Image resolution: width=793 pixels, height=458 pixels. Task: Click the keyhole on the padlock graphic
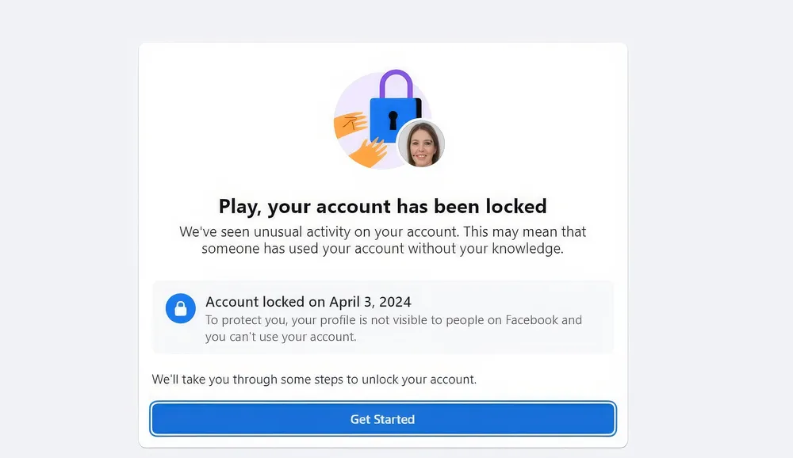[x=394, y=119]
